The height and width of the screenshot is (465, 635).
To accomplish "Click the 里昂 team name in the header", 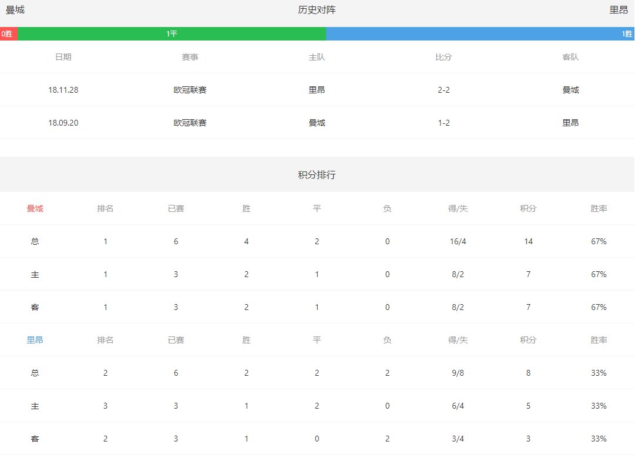I will tap(619, 10).
